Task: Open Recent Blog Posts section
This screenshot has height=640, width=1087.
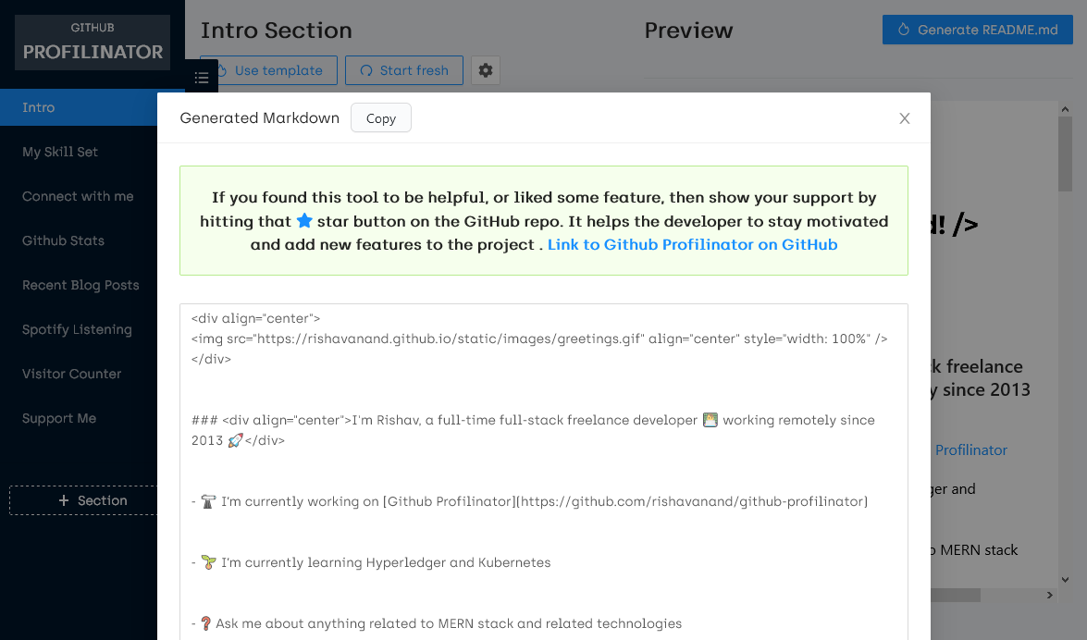Action: click(x=80, y=285)
